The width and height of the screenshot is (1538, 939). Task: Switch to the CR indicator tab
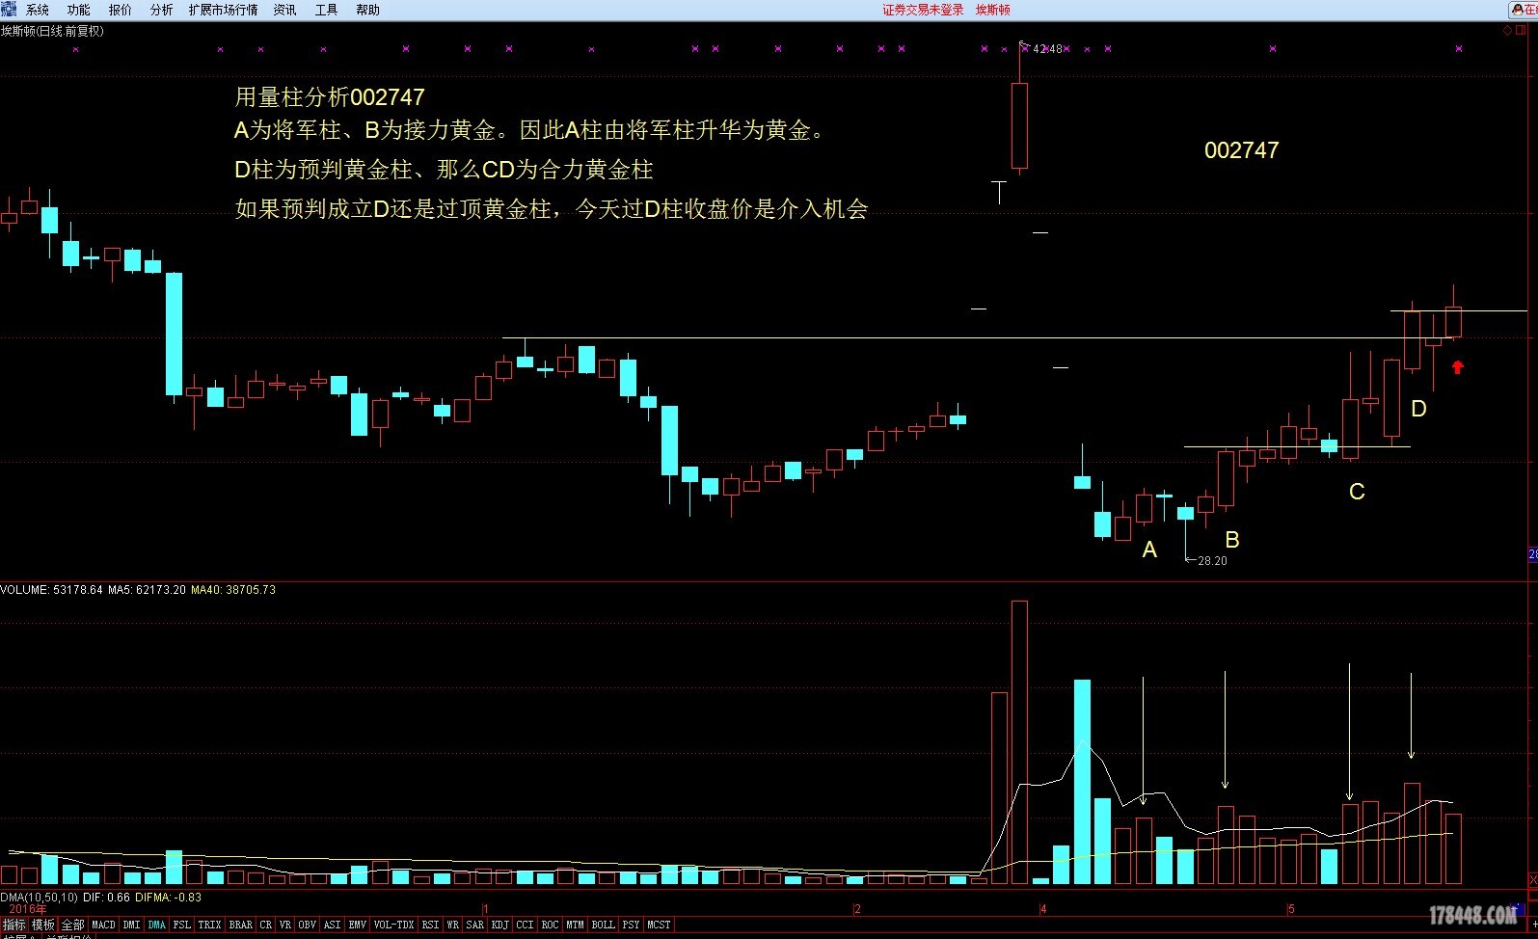(266, 925)
